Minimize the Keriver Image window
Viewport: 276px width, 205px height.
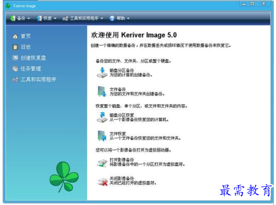point(244,4)
